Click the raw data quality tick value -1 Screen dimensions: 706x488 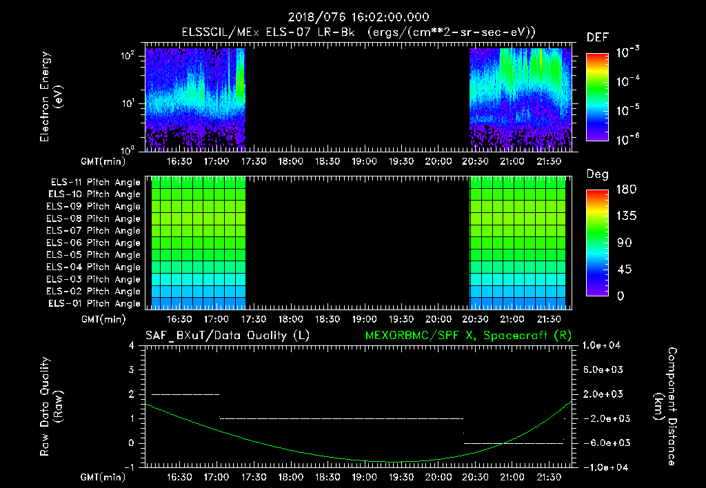pos(129,467)
